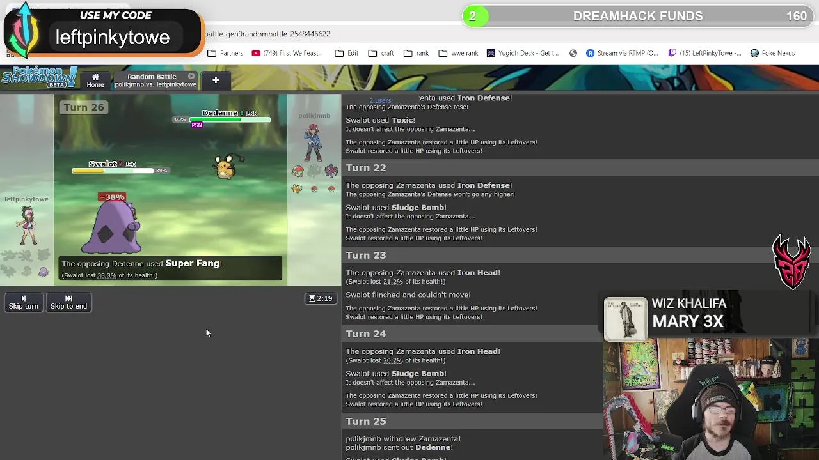Click the middle Poké Ball in opponent's team
The height and width of the screenshot is (460, 819).
click(x=314, y=188)
